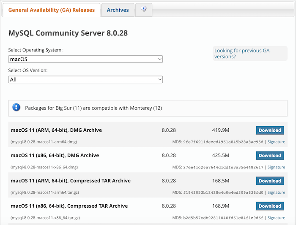Click macOS 11 (ARM, 64-bit), Compressed TAR title
The width and height of the screenshot is (296, 225).
point(71,181)
